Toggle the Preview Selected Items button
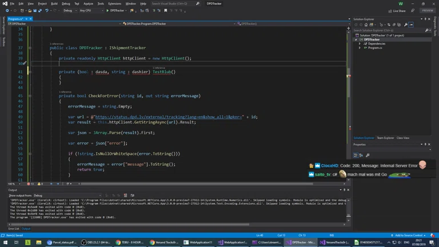Viewport: 439px width, 247px height. click(x=411, y=25)
